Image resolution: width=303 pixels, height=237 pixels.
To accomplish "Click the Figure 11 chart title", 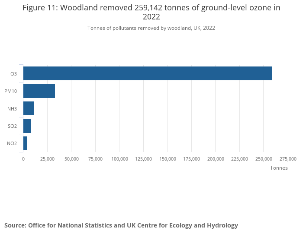I will coord(151,13).
